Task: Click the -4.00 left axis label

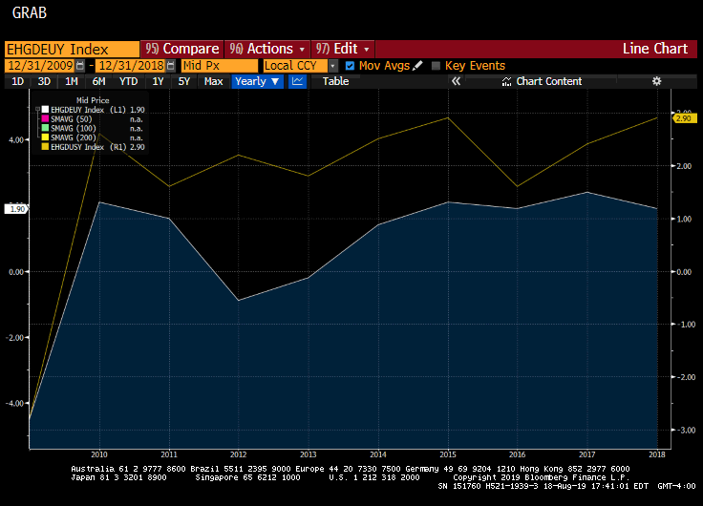Action: 14,403
